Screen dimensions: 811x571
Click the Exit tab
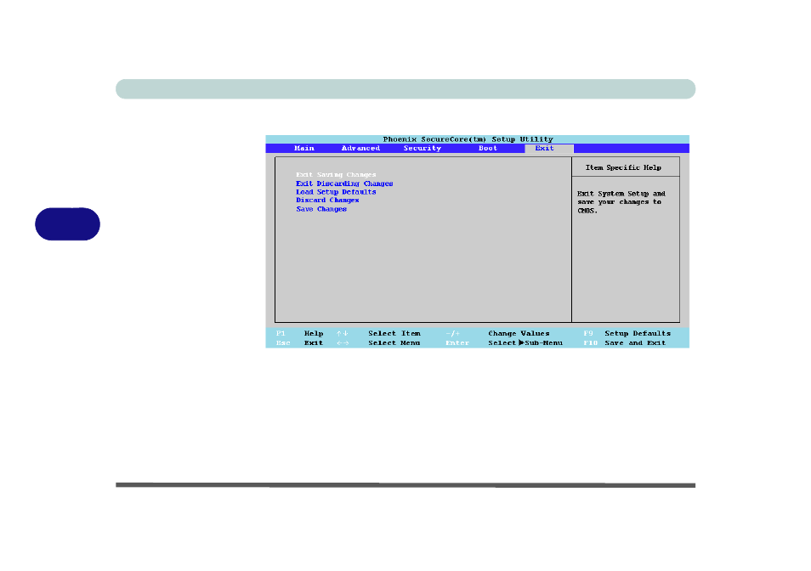point(549,149)
